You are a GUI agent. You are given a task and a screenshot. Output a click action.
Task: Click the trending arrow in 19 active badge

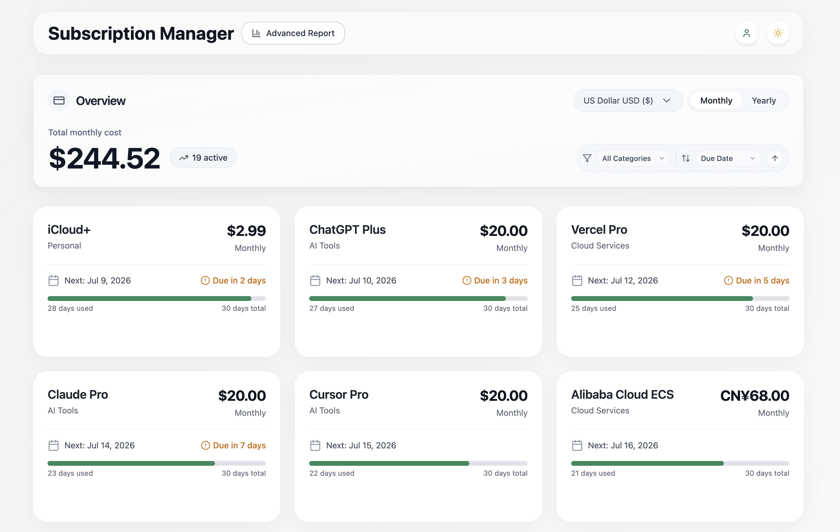pos(184,158)
